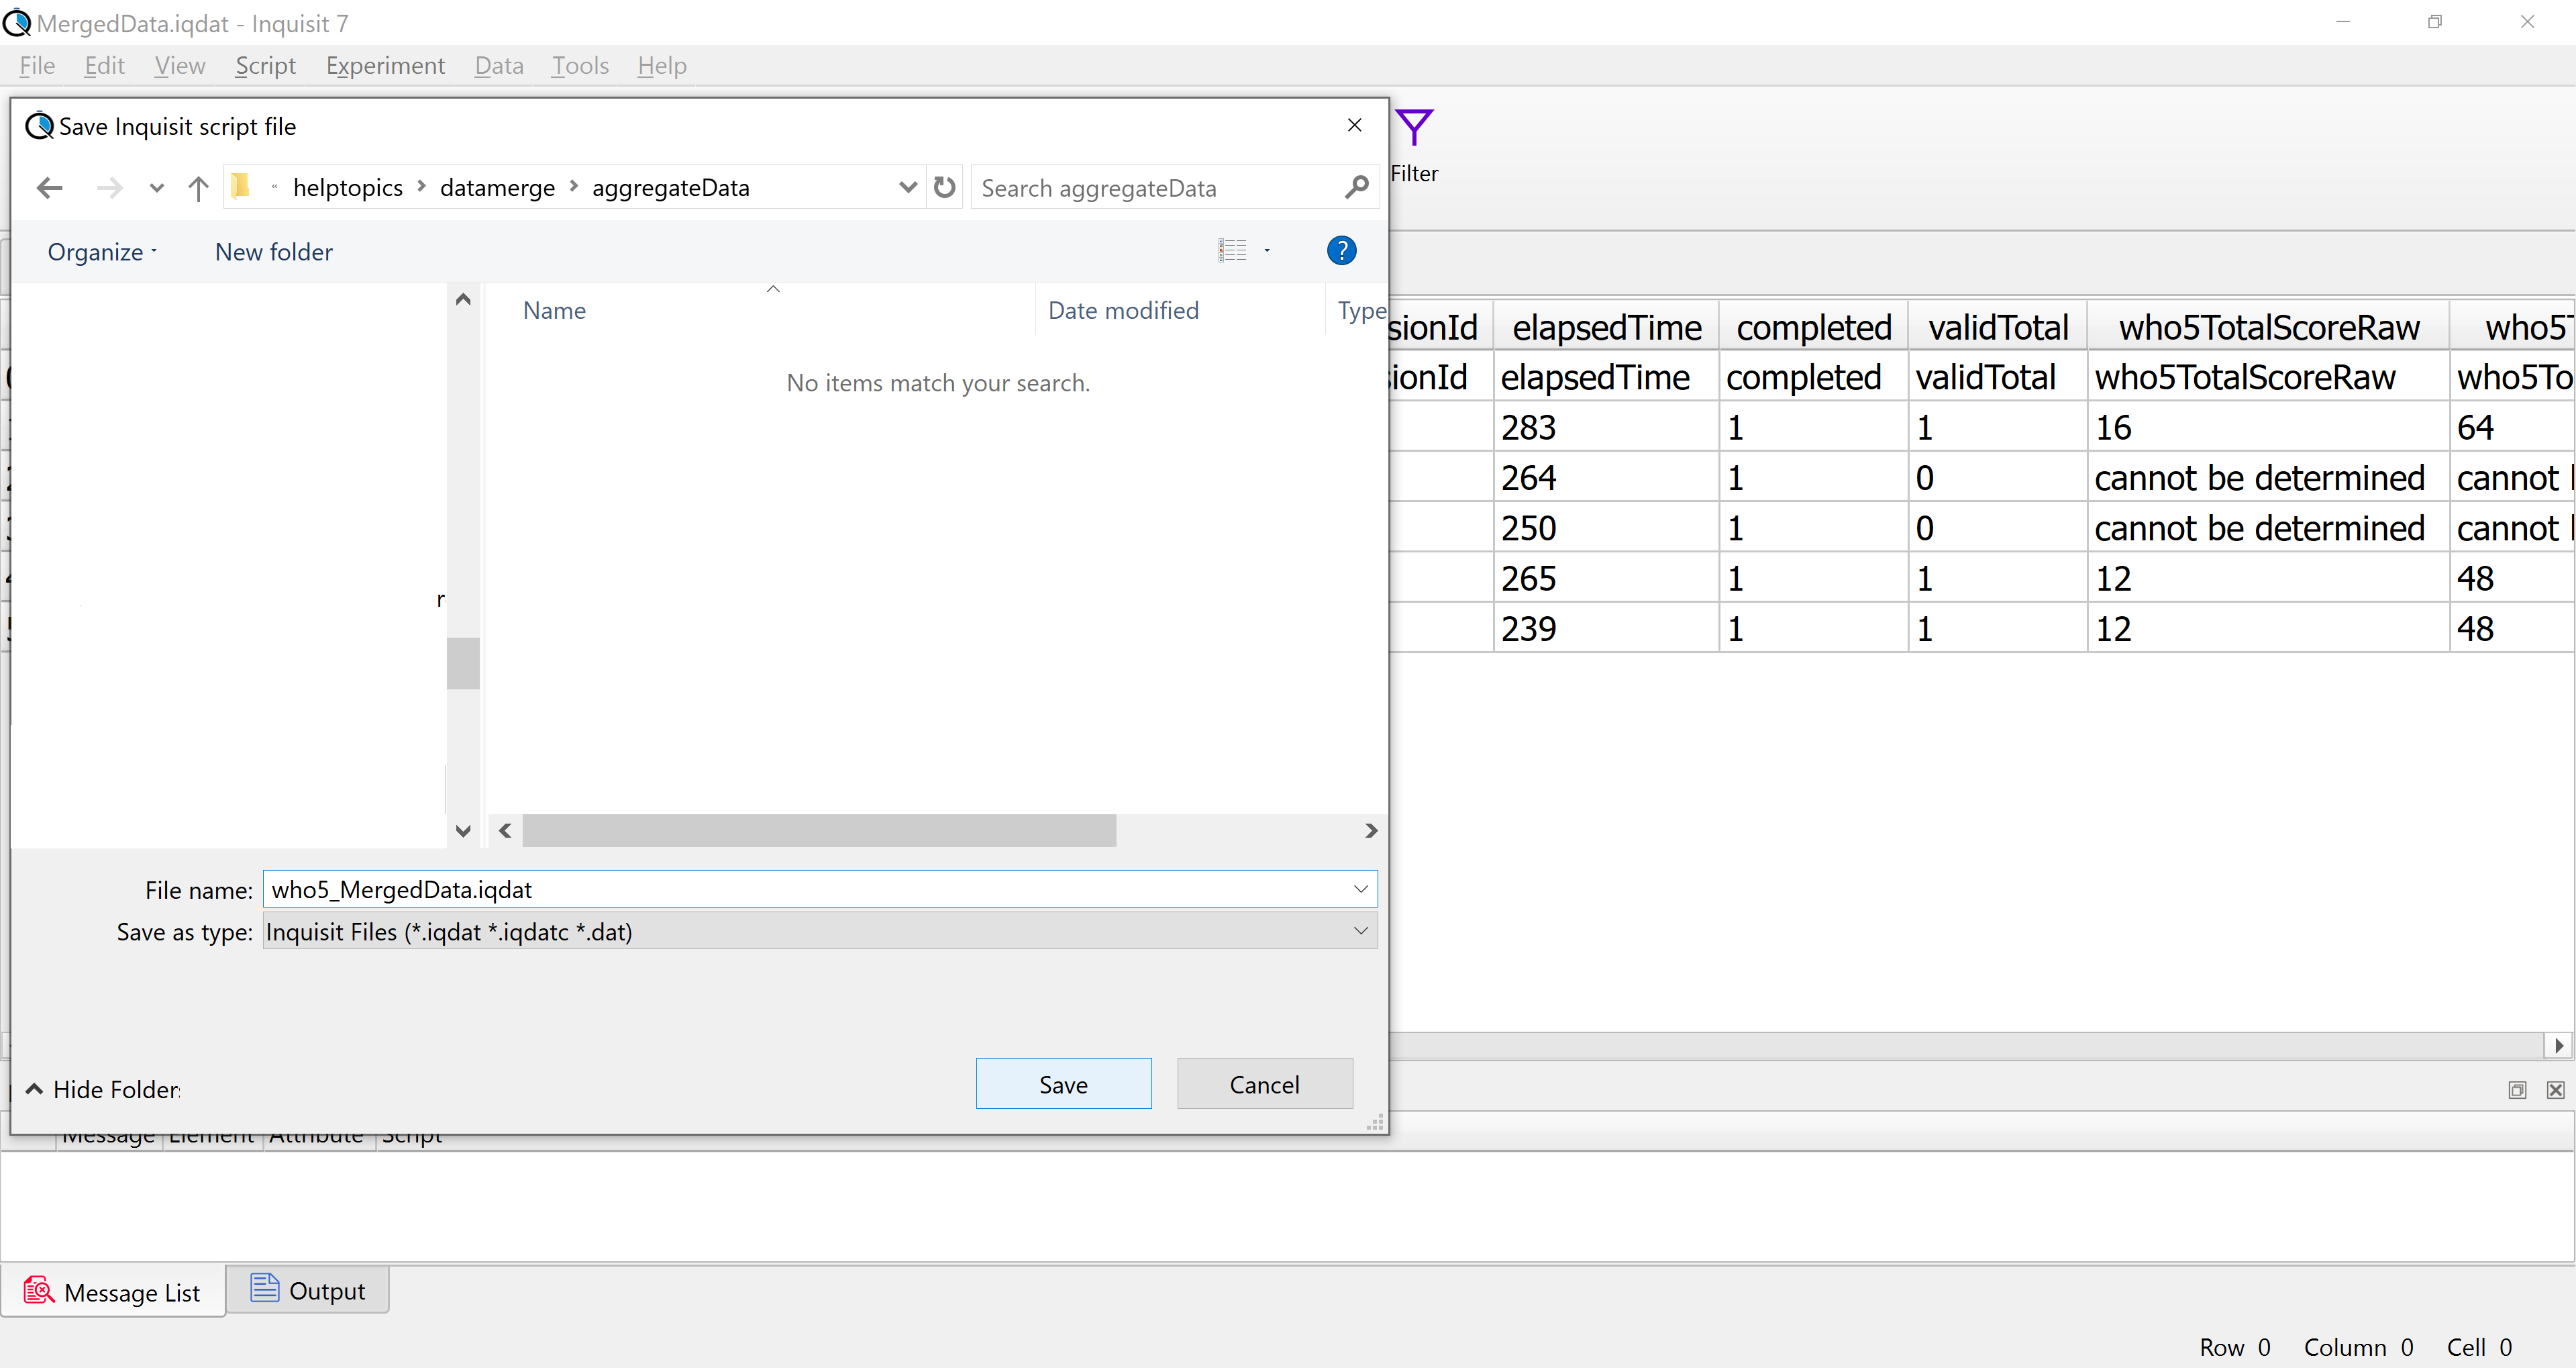Close the Save Inquisit script dialog
This screenshot has height=1368, width=2576.
tap(1354, 126)
